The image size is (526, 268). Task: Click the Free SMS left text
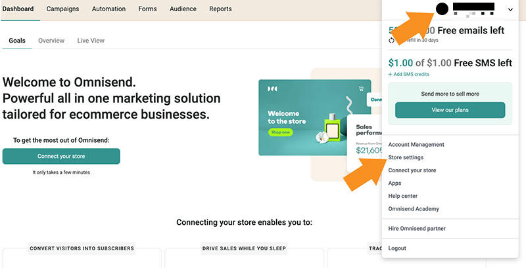point(483,63)
